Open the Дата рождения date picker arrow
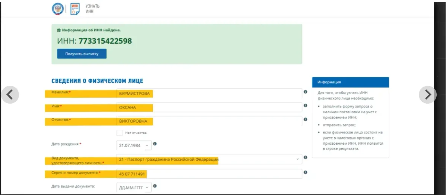This screenshot has height=195, width=446. coord(146,145)
